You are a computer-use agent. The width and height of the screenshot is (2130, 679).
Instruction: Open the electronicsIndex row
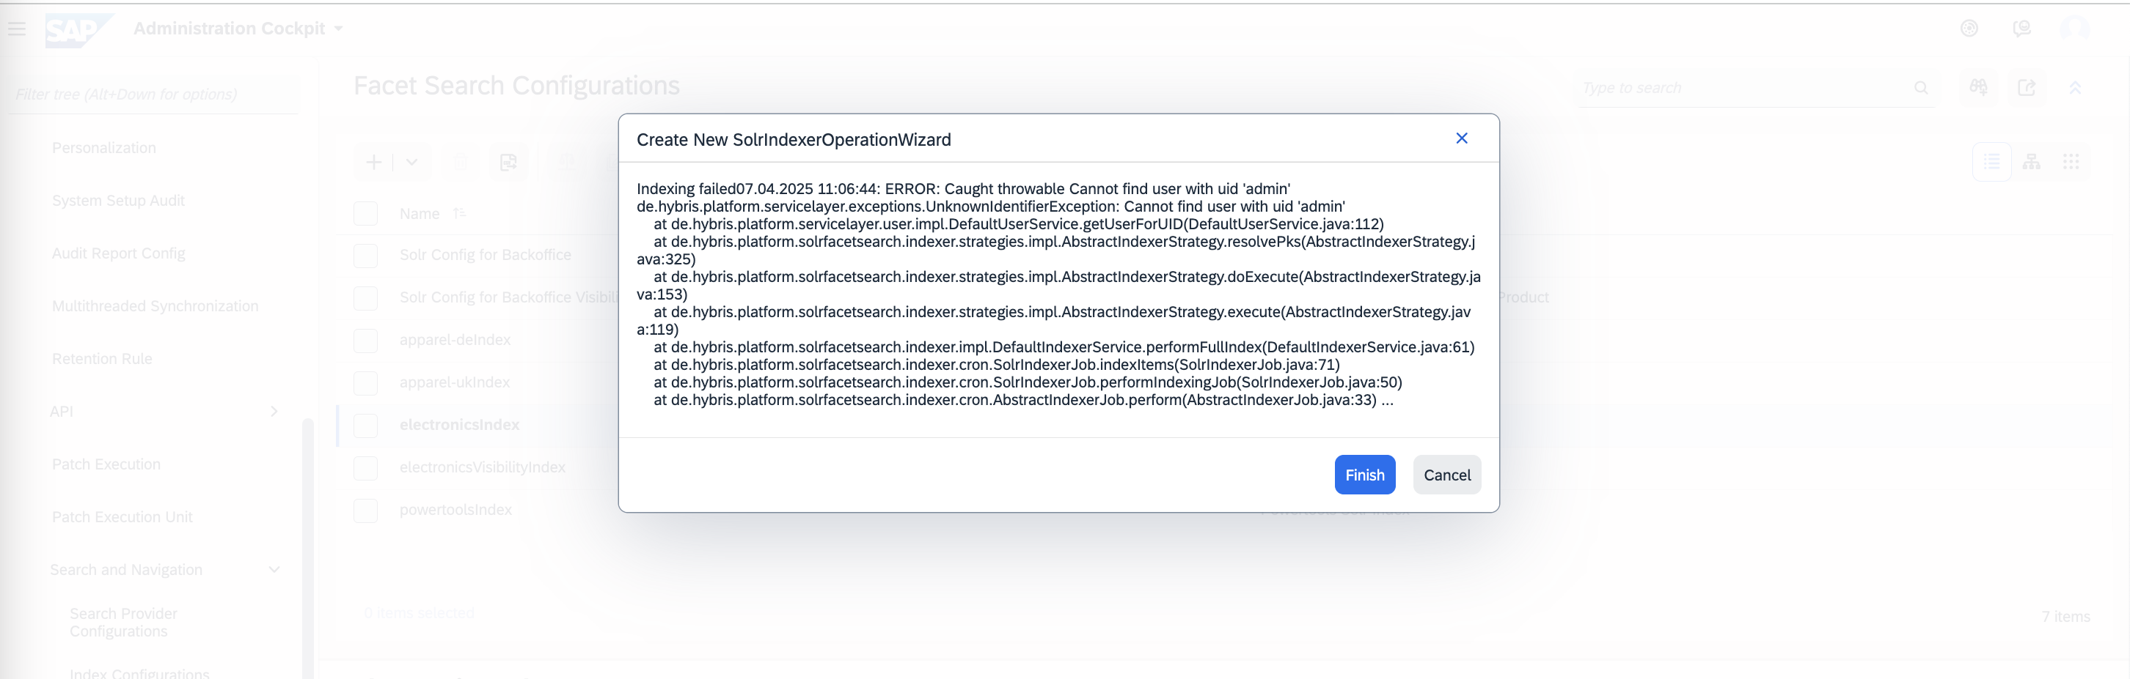[459, 425]
